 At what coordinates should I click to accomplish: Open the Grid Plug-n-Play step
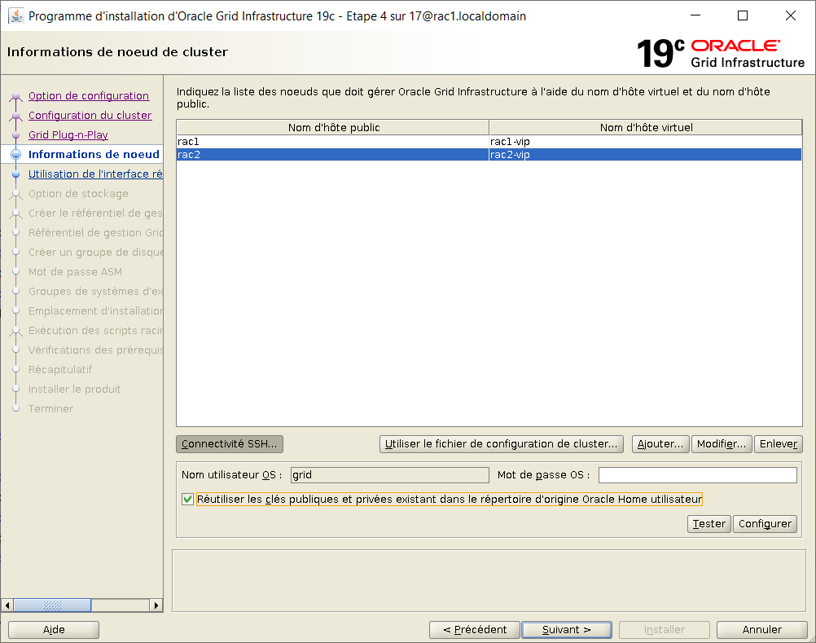68,134
